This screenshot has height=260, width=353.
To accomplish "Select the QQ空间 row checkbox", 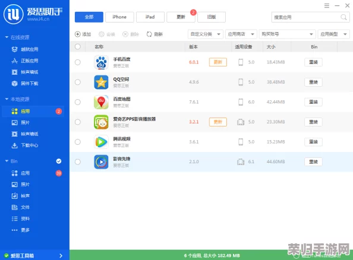I will click(78, 82).
